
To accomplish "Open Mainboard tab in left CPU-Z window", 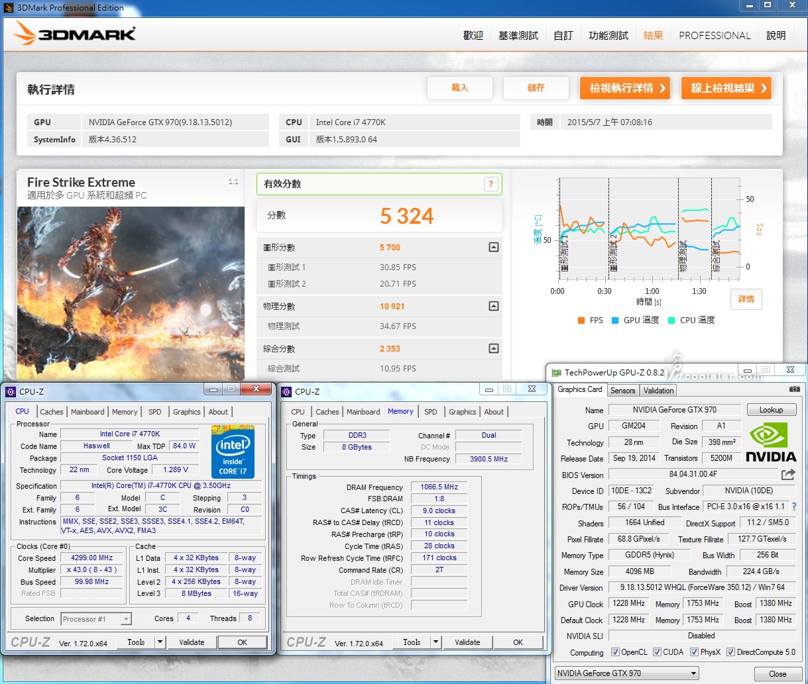I will pyautogui.click(x=87, y=412).
